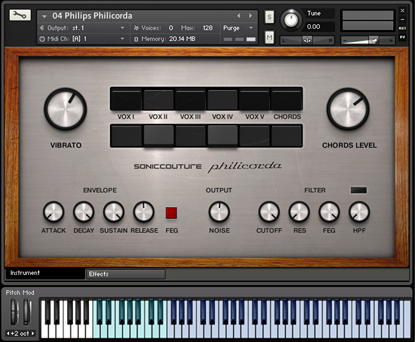Click the Mod wheel
Image resolution: width=415 pixels, height=342 pixels.
tap(27, 311)
